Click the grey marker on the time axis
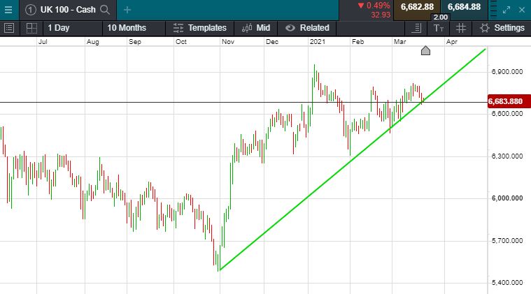 tap(425, 50)
